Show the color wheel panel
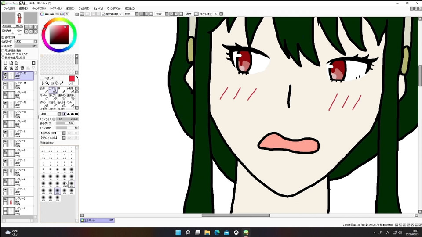Viewport: 422px width, 237px height. tap(42, 14)
